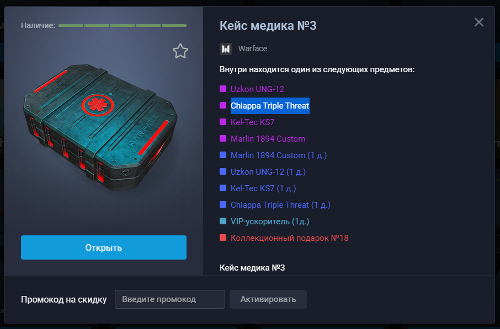Click the Warface game logo icon

coord(226,48)
